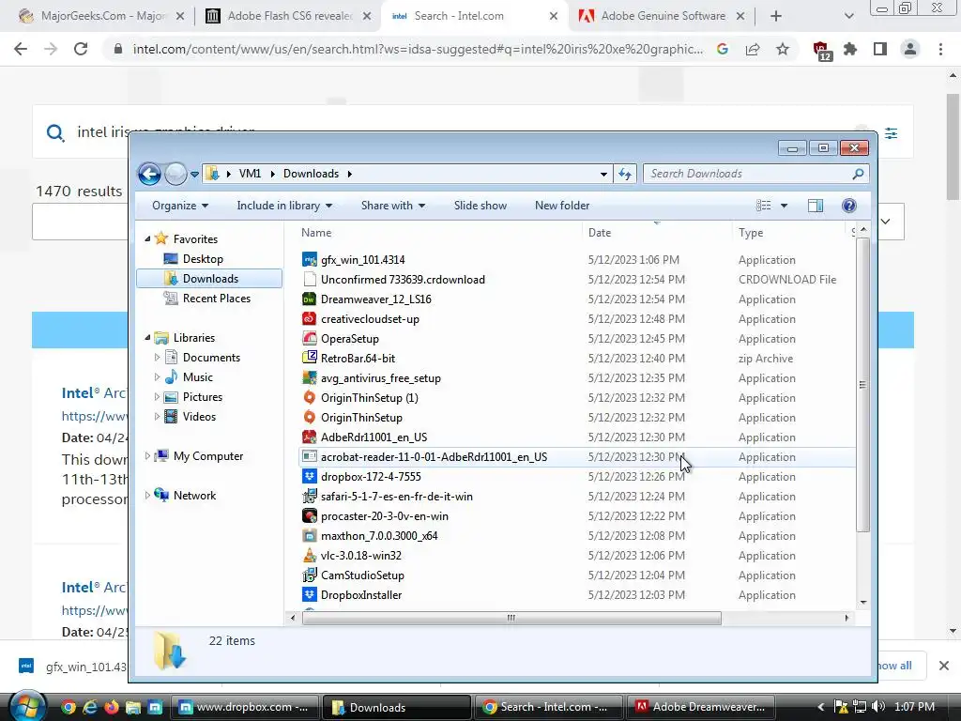
Task: Dismiss the Chrome downloads bar
Action: [944, 666]
